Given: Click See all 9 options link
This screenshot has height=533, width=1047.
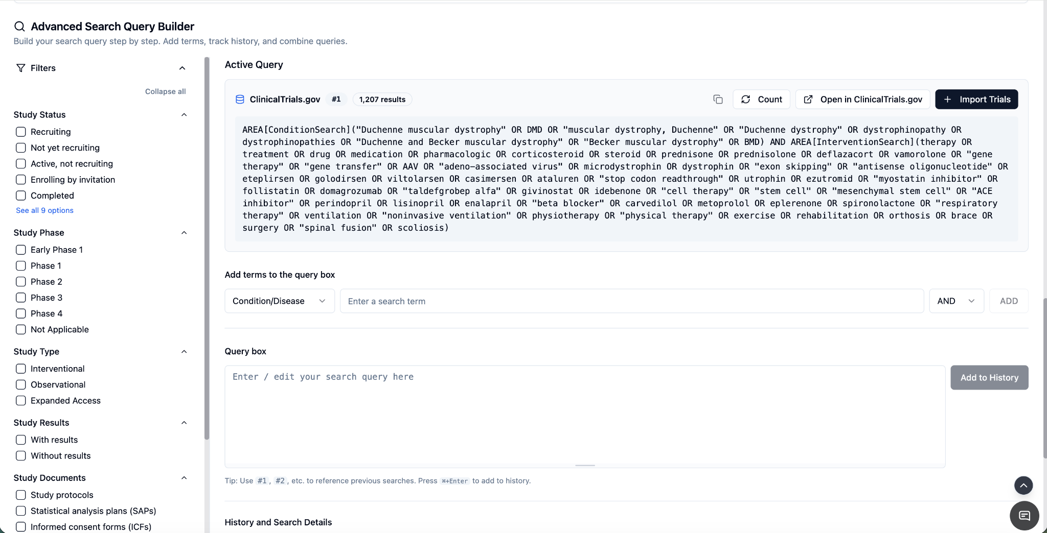Looking at the screenshot, I should click(44, 210).
